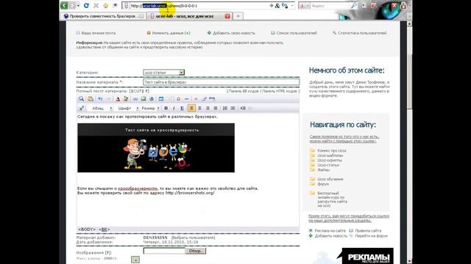This screenshot has width=471, height=264.
Task: Align text center in editor
Action: pos(199,108)
